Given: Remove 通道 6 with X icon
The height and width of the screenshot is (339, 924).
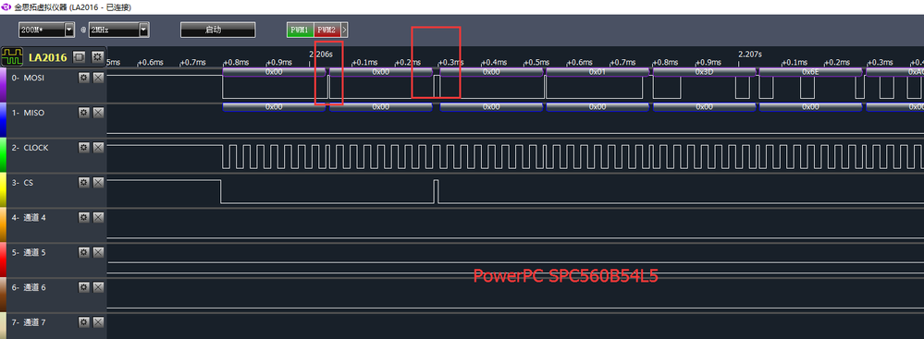Looking at the screenshot, I should coord(98,287).
